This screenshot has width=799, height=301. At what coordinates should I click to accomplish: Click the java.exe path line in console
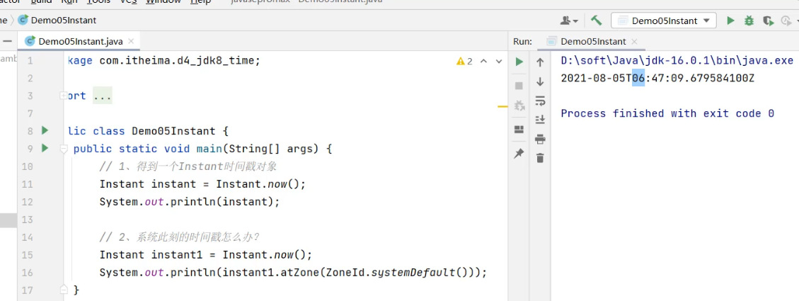pos(677,61)
